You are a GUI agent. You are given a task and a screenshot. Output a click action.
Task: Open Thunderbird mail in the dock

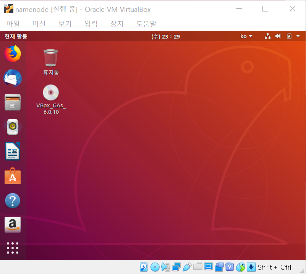click(13, 78)
